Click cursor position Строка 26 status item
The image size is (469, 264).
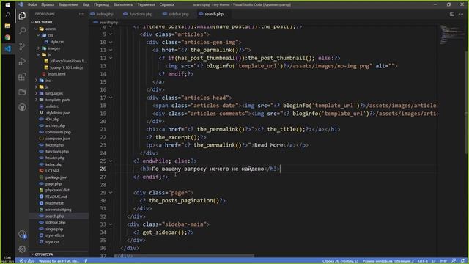[340, 261]
